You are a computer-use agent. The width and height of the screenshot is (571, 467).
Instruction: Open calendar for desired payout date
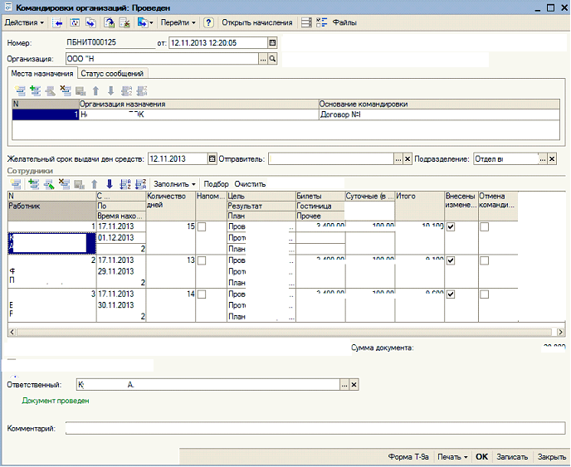pyautogui.click(x=212, y=158)
